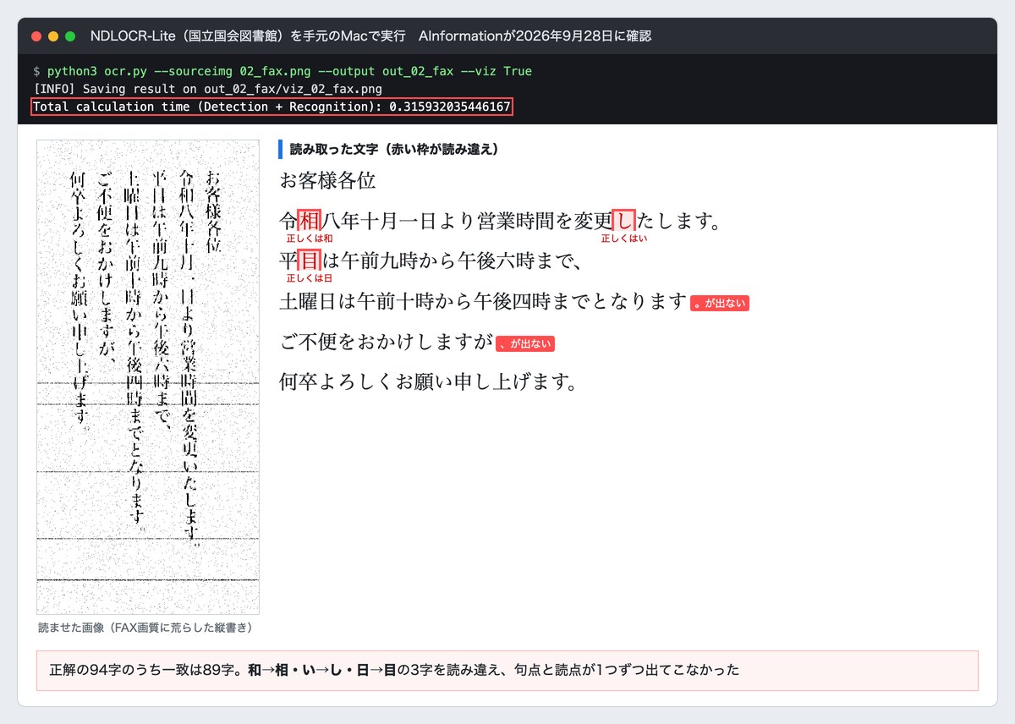Click the red badge 。が出ない
This screenshot has height=724, width=1015.
pyautogui.click(x=720, y=303)
